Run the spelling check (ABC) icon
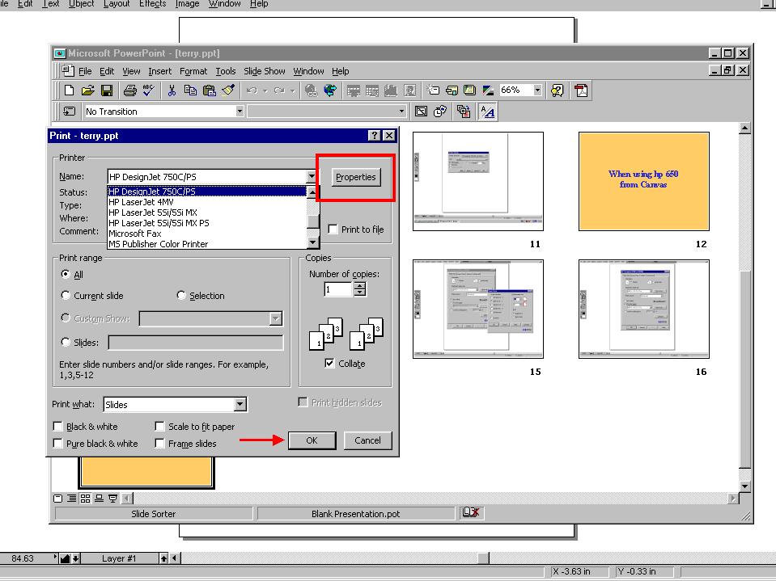776x581 pixels. (x=148, y=91)
